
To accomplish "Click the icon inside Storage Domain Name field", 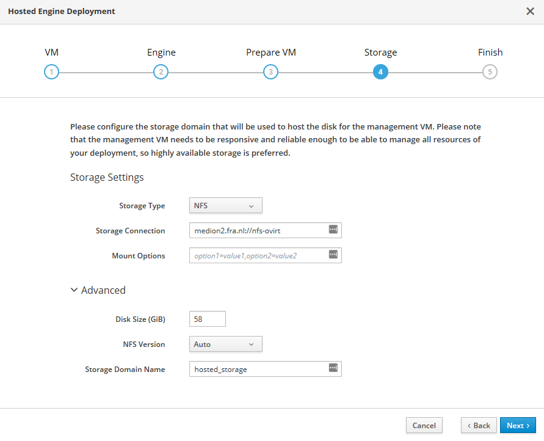I will 333,368.
